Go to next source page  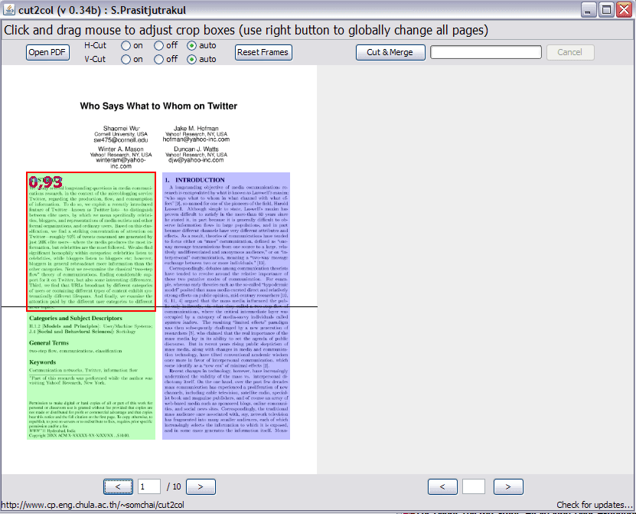click(201, 486)
